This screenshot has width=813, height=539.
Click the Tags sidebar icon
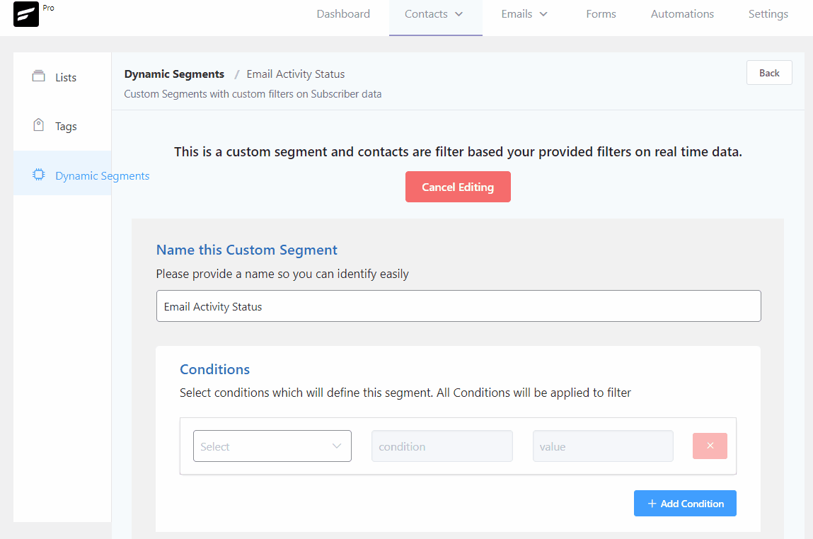point(38,126)
